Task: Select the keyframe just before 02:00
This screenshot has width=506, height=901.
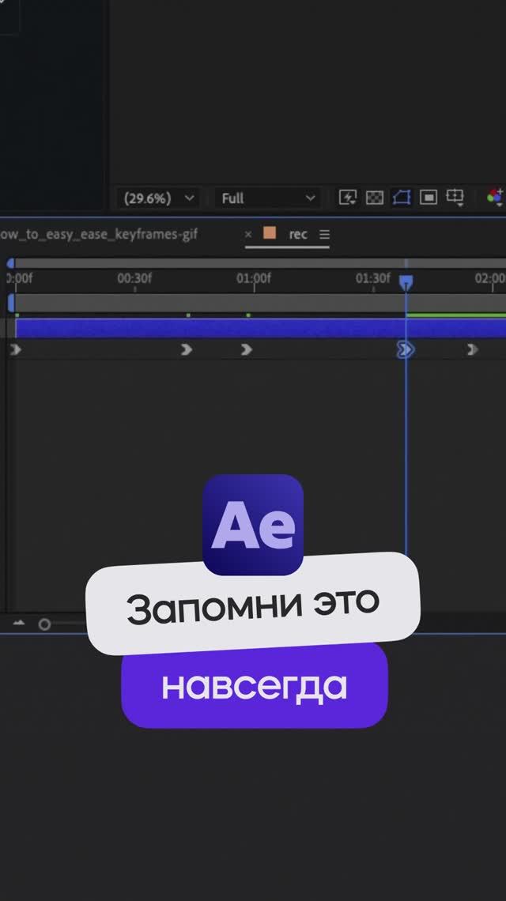Action: pos(472,349)
